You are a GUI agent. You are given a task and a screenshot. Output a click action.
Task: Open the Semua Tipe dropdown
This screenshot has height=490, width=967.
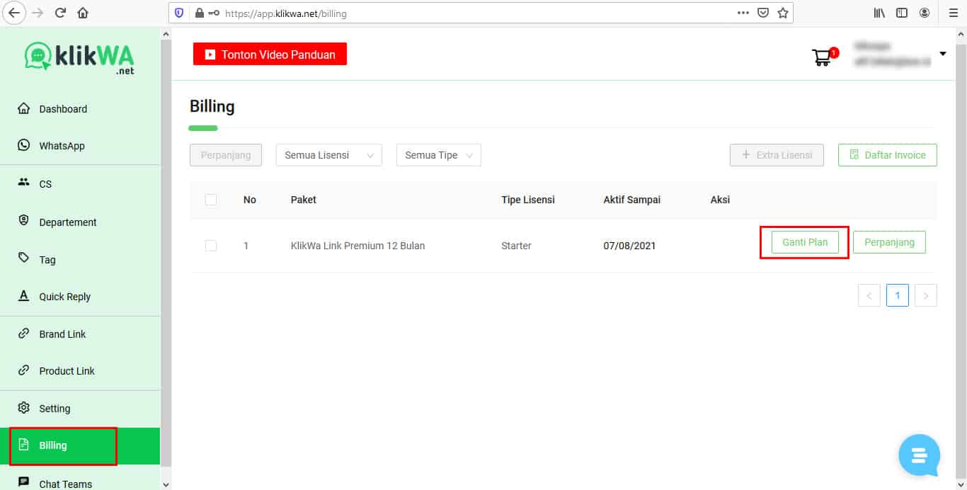[x=439, y=155]
